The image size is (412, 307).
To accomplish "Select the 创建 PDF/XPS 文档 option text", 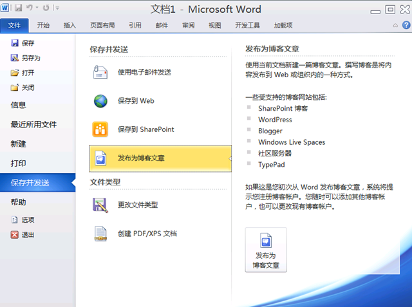I will [147, 234].
